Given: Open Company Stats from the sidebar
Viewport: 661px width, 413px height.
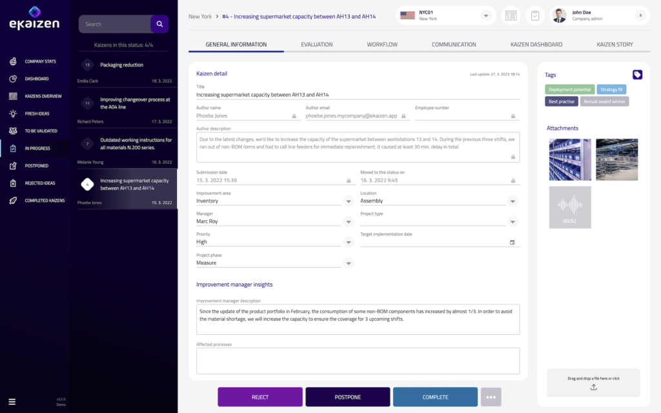Looking at the screenshot, I should pyautogui.click(x=40, y=61).
